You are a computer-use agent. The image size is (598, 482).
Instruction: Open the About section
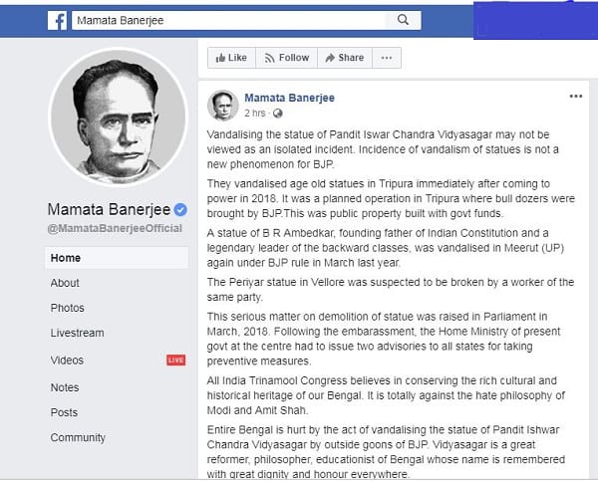click(x=65, y=283)
